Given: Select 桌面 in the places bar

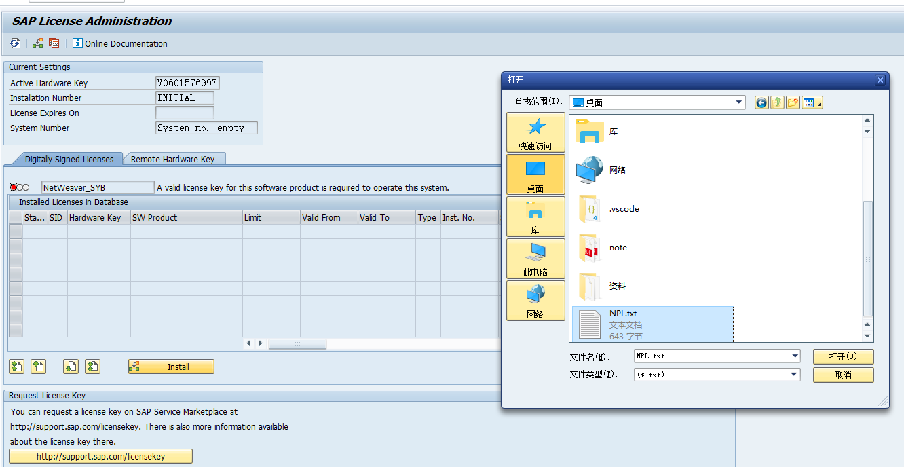Looking at the screenshot, I should (535, 175).
